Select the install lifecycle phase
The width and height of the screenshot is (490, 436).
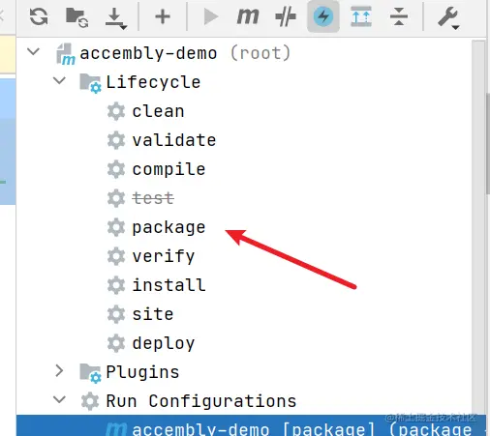coord(168,285)
